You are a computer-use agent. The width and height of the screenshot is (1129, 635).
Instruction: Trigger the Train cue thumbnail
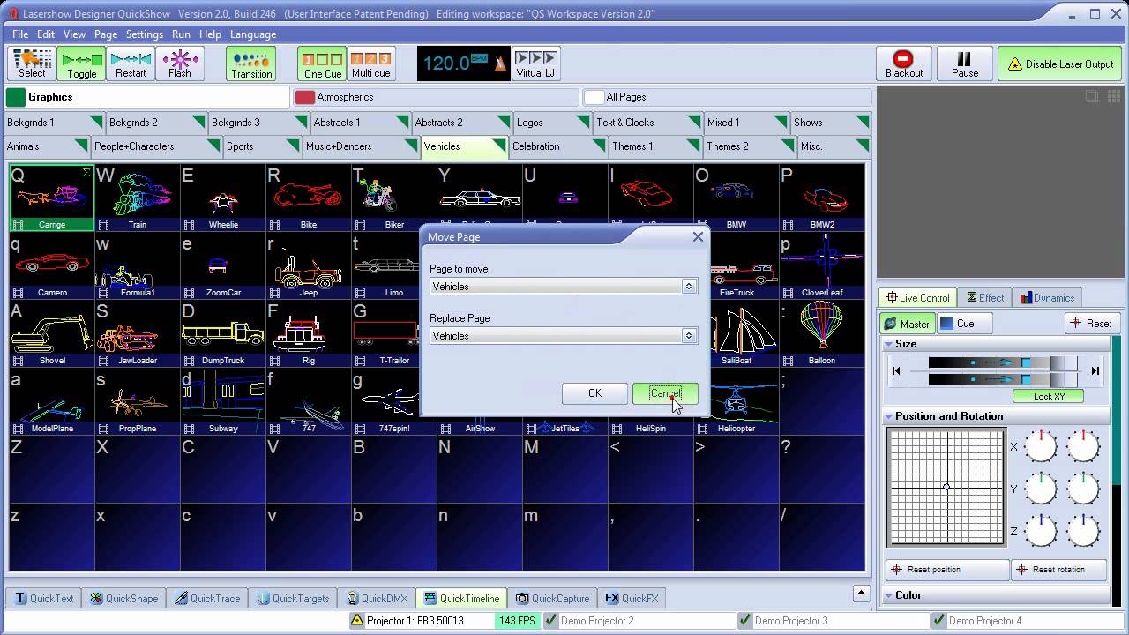pos(138,198)
